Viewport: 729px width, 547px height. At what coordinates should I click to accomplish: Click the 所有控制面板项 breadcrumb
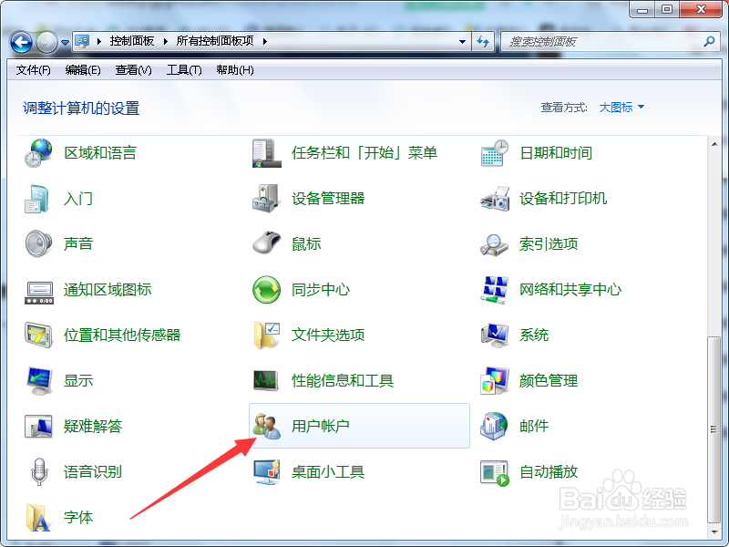tap(215, 41)
